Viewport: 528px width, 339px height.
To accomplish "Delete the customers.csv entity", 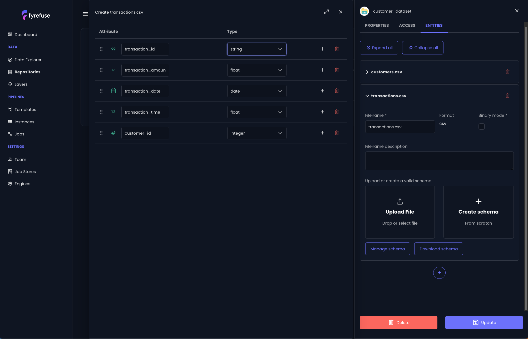I will coord(507,72).
